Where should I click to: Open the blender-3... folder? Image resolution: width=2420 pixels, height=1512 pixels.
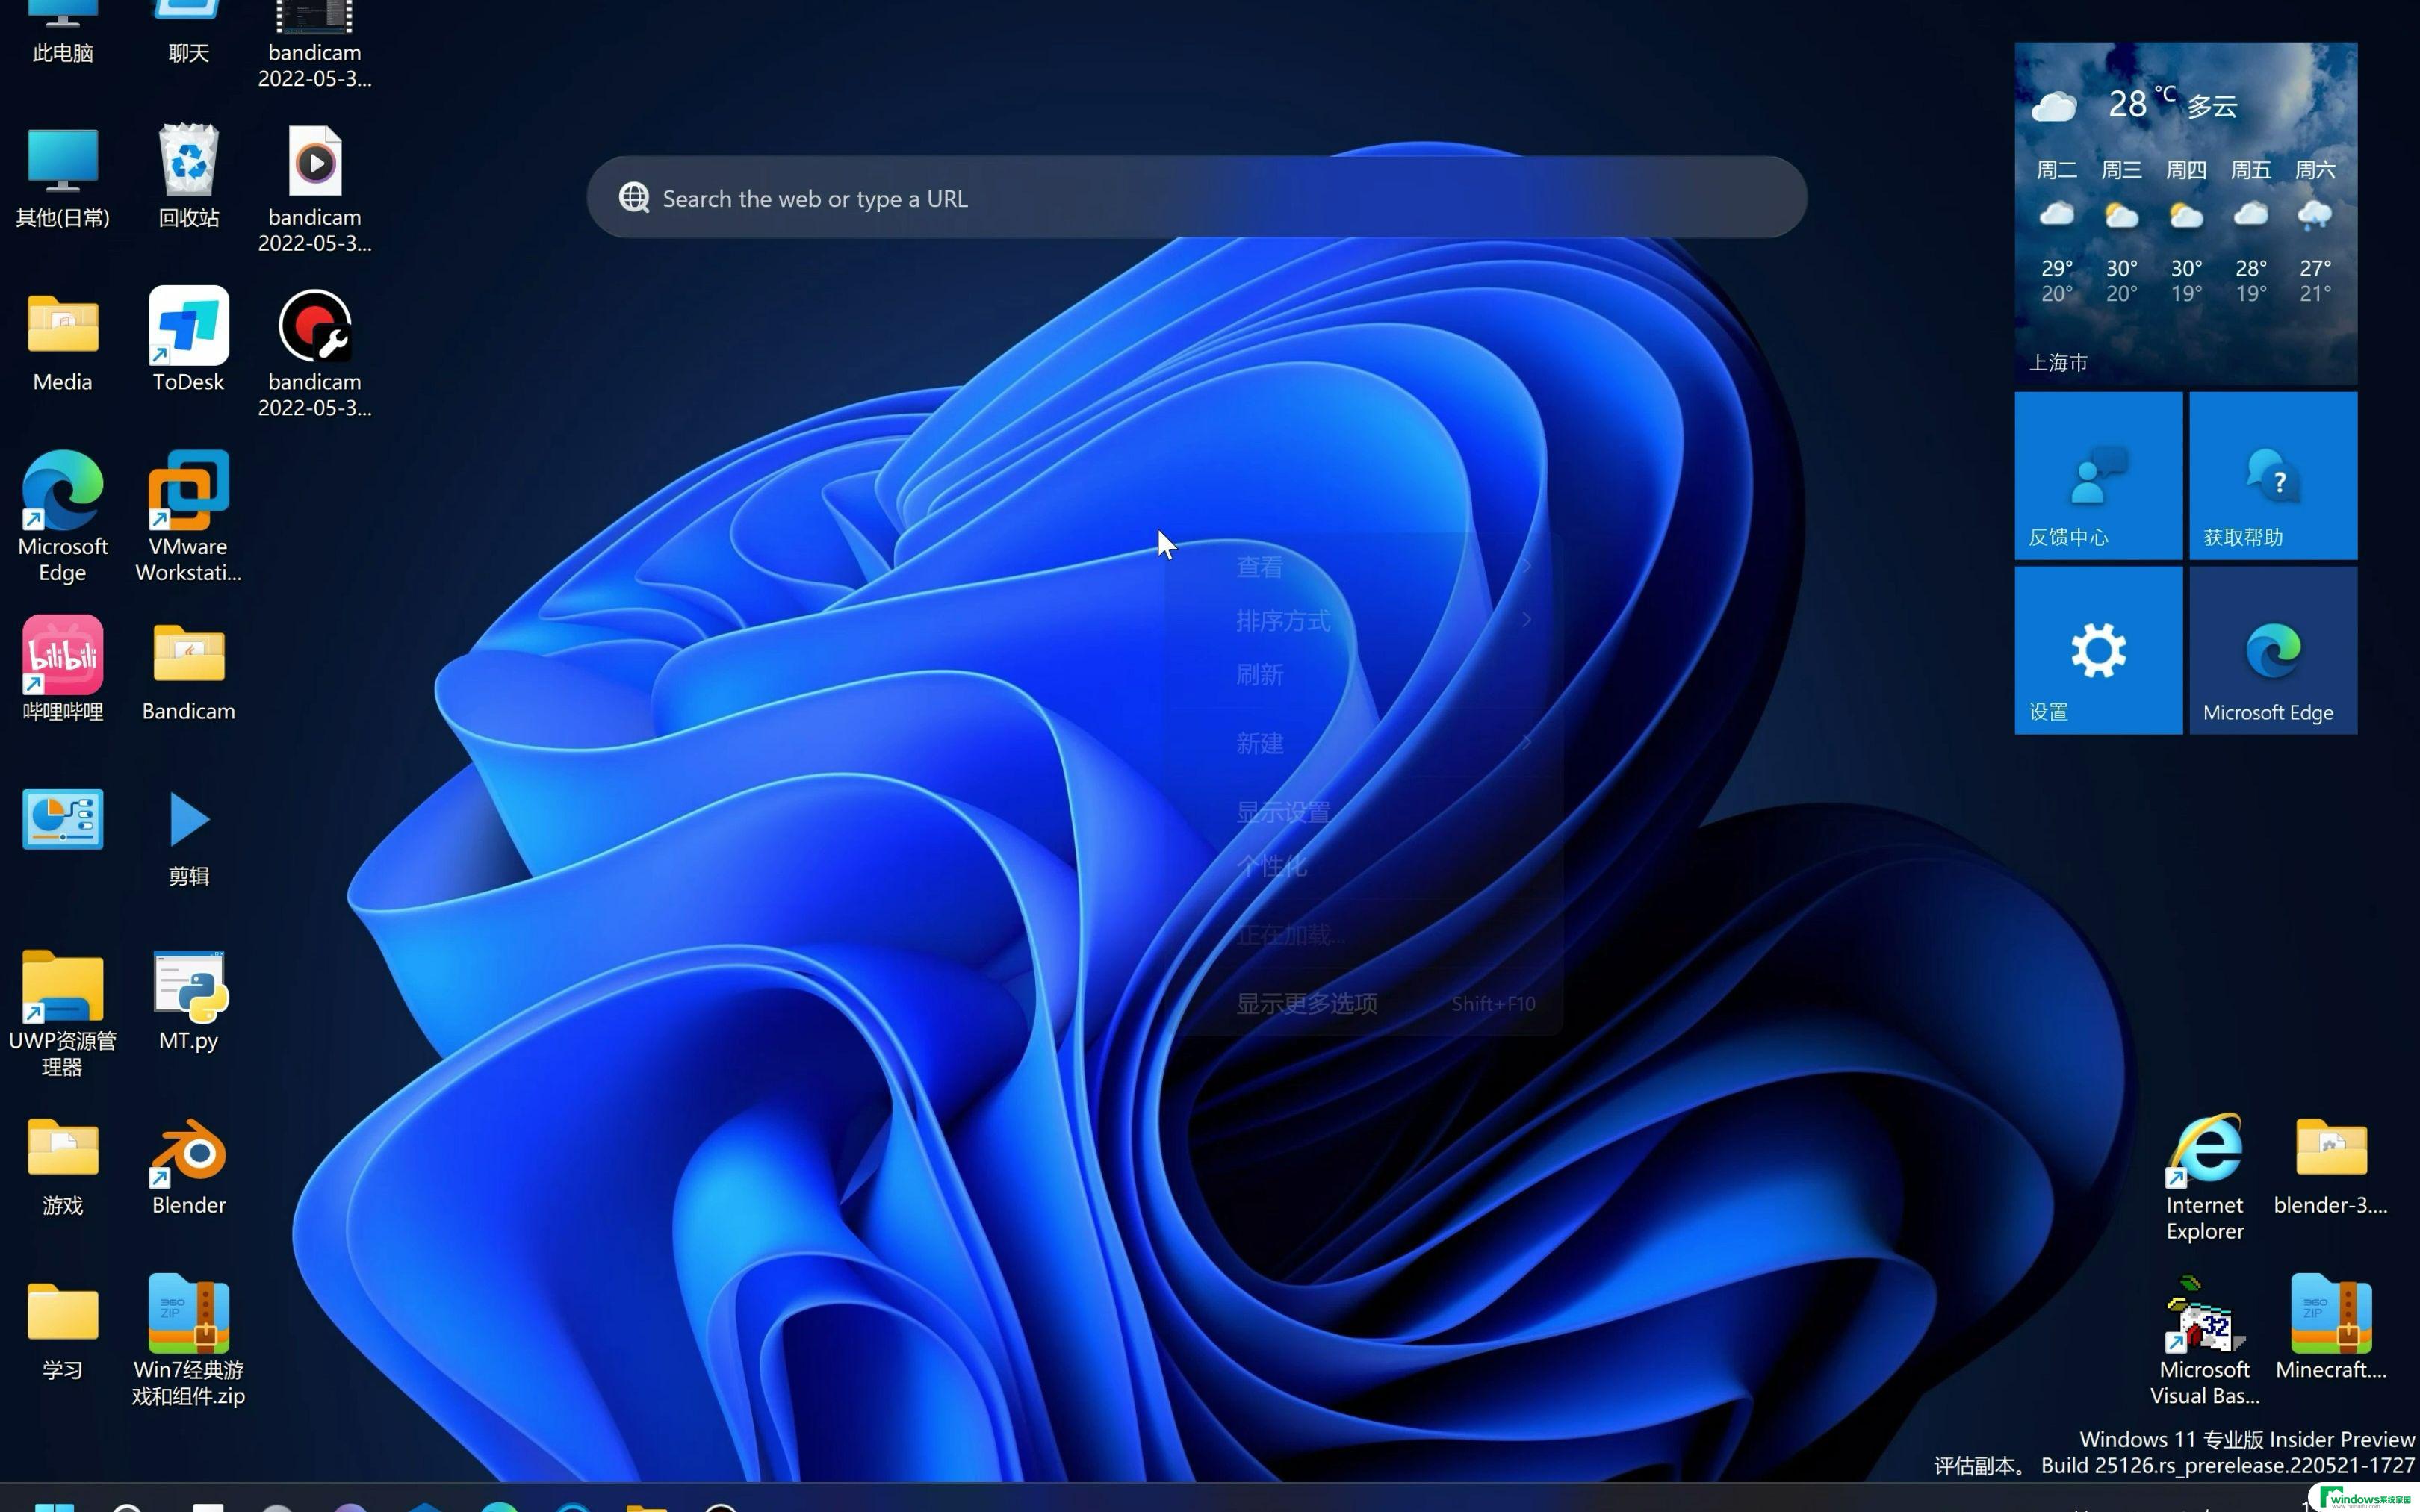coord(2330,1166)
